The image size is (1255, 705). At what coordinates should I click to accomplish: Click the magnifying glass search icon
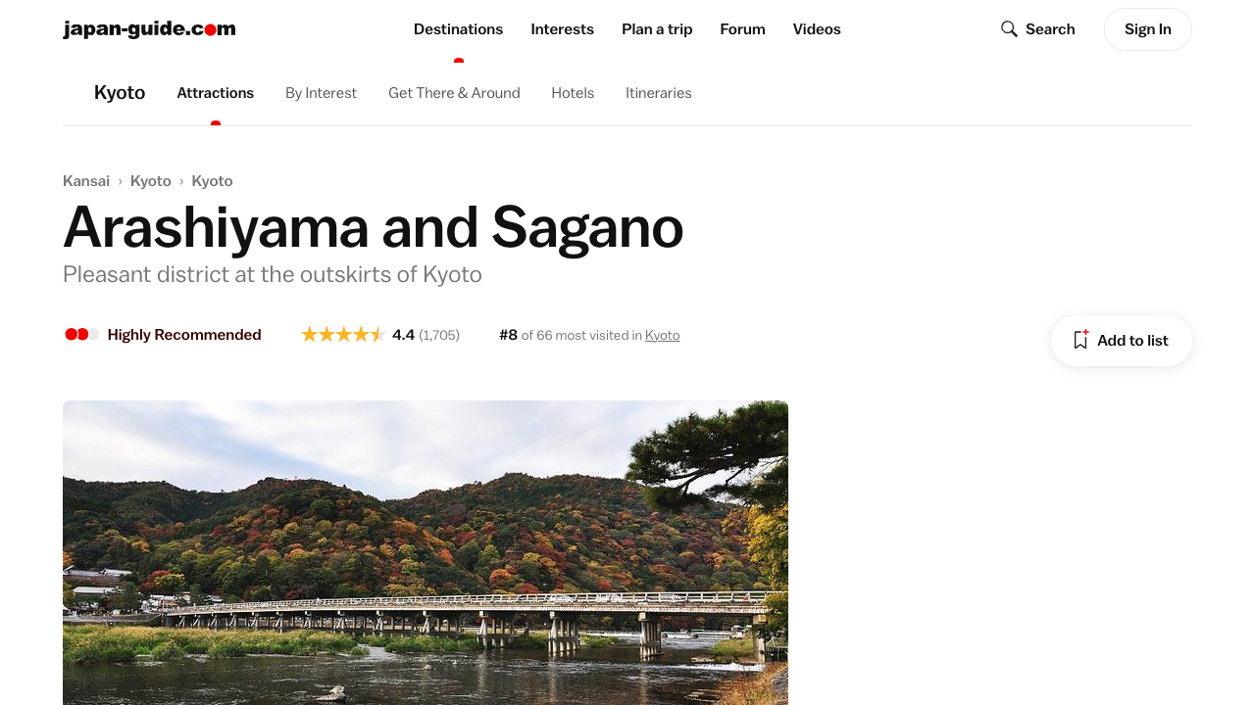(x=1009, y=29)
